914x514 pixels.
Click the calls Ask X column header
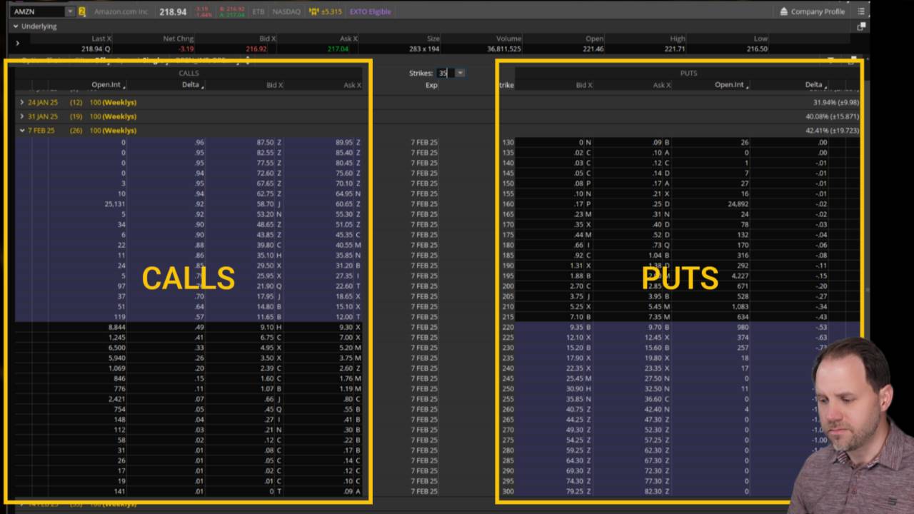353,85
